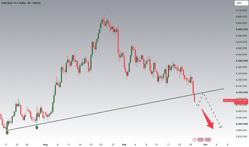Viewport: 249px width, 147px height.
Task: Select the large red down arrow drawing
Action: [208, 119]
